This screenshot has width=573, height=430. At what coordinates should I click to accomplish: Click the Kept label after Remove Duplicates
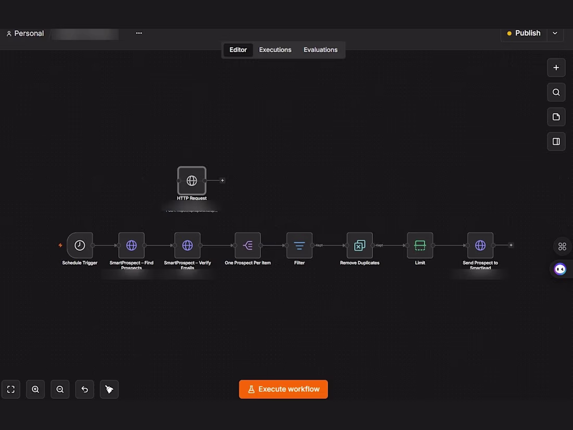379,245
